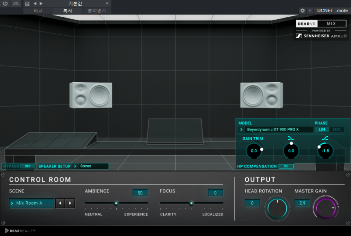Toggle the BYPASS OFF switch
This screenshot has height=236, width=351.
(x=28, y=166)
